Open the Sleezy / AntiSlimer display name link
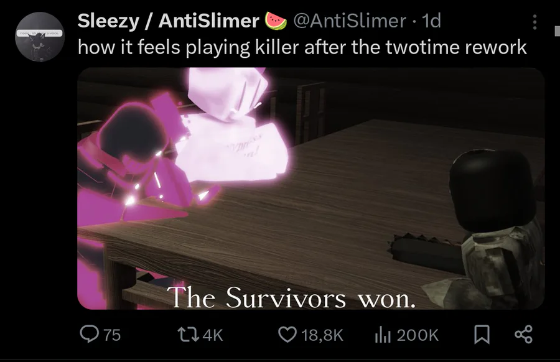 pyautogui.click(x=168, y=21)
